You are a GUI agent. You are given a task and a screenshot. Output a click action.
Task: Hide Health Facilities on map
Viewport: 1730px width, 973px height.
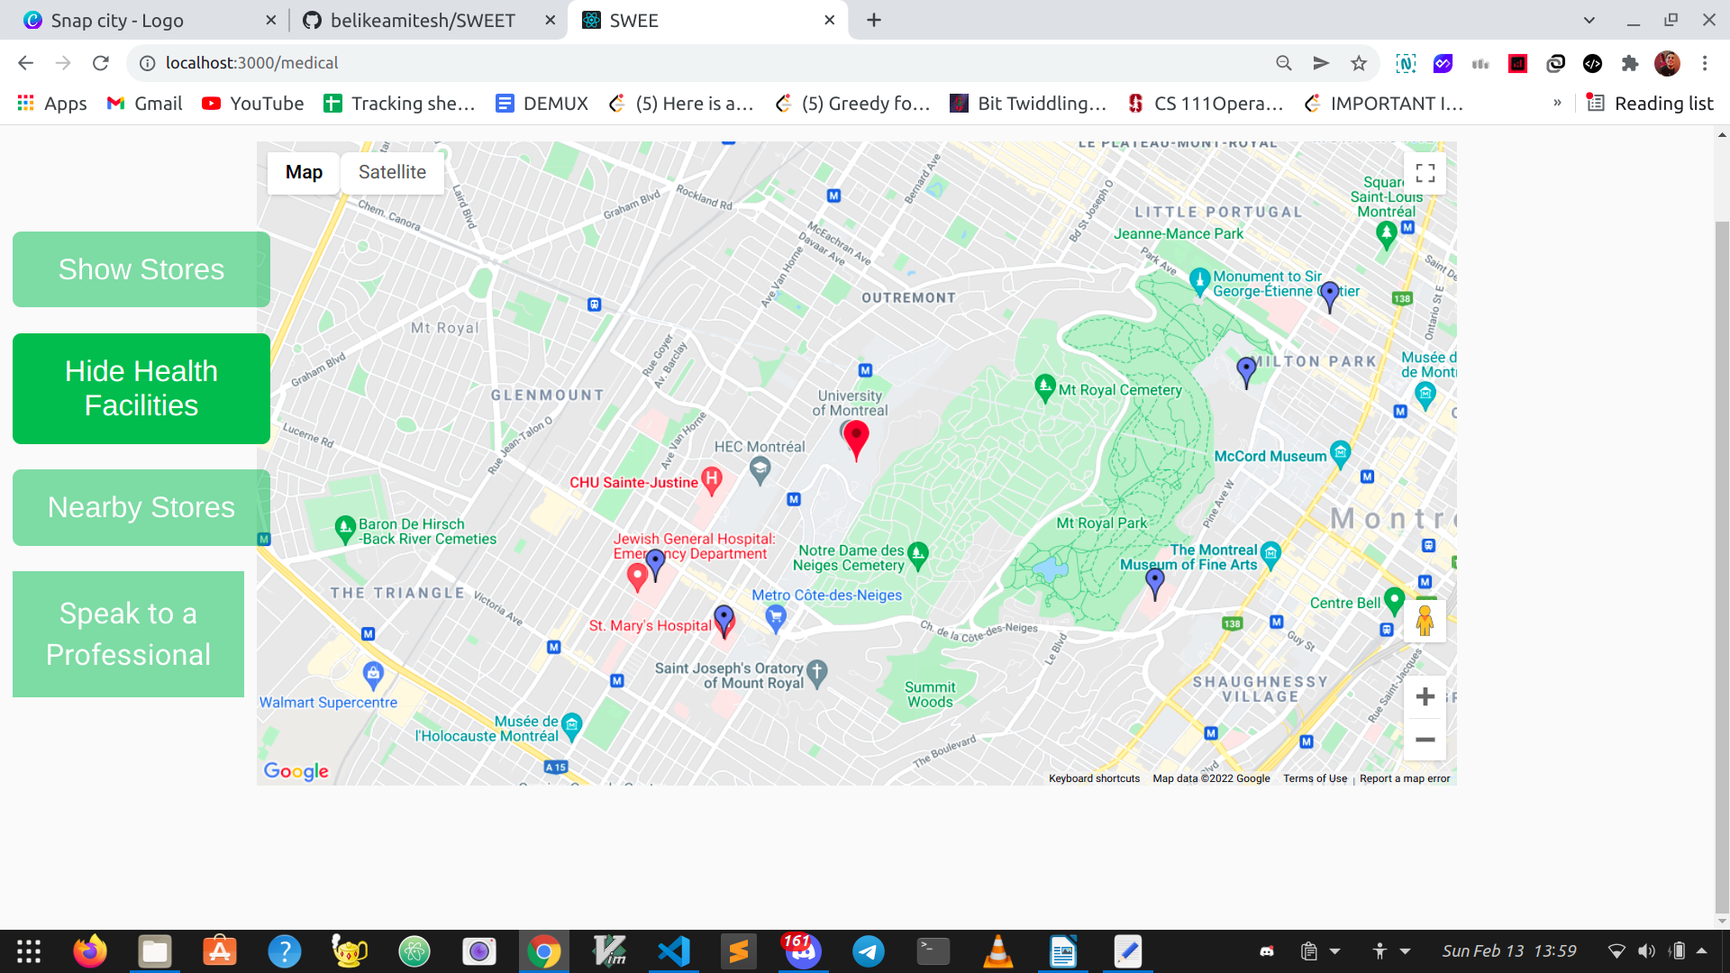click(141, 388)
